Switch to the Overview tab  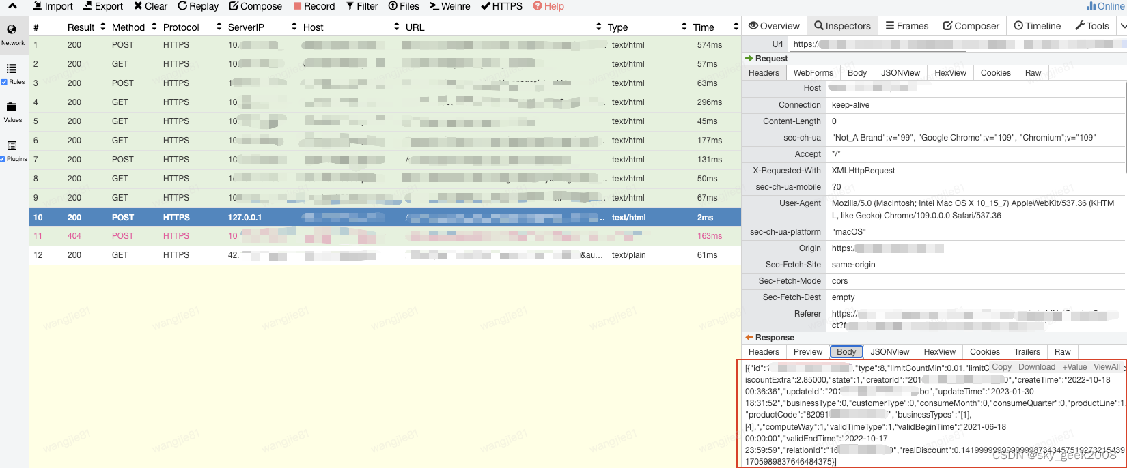(774, 26)
